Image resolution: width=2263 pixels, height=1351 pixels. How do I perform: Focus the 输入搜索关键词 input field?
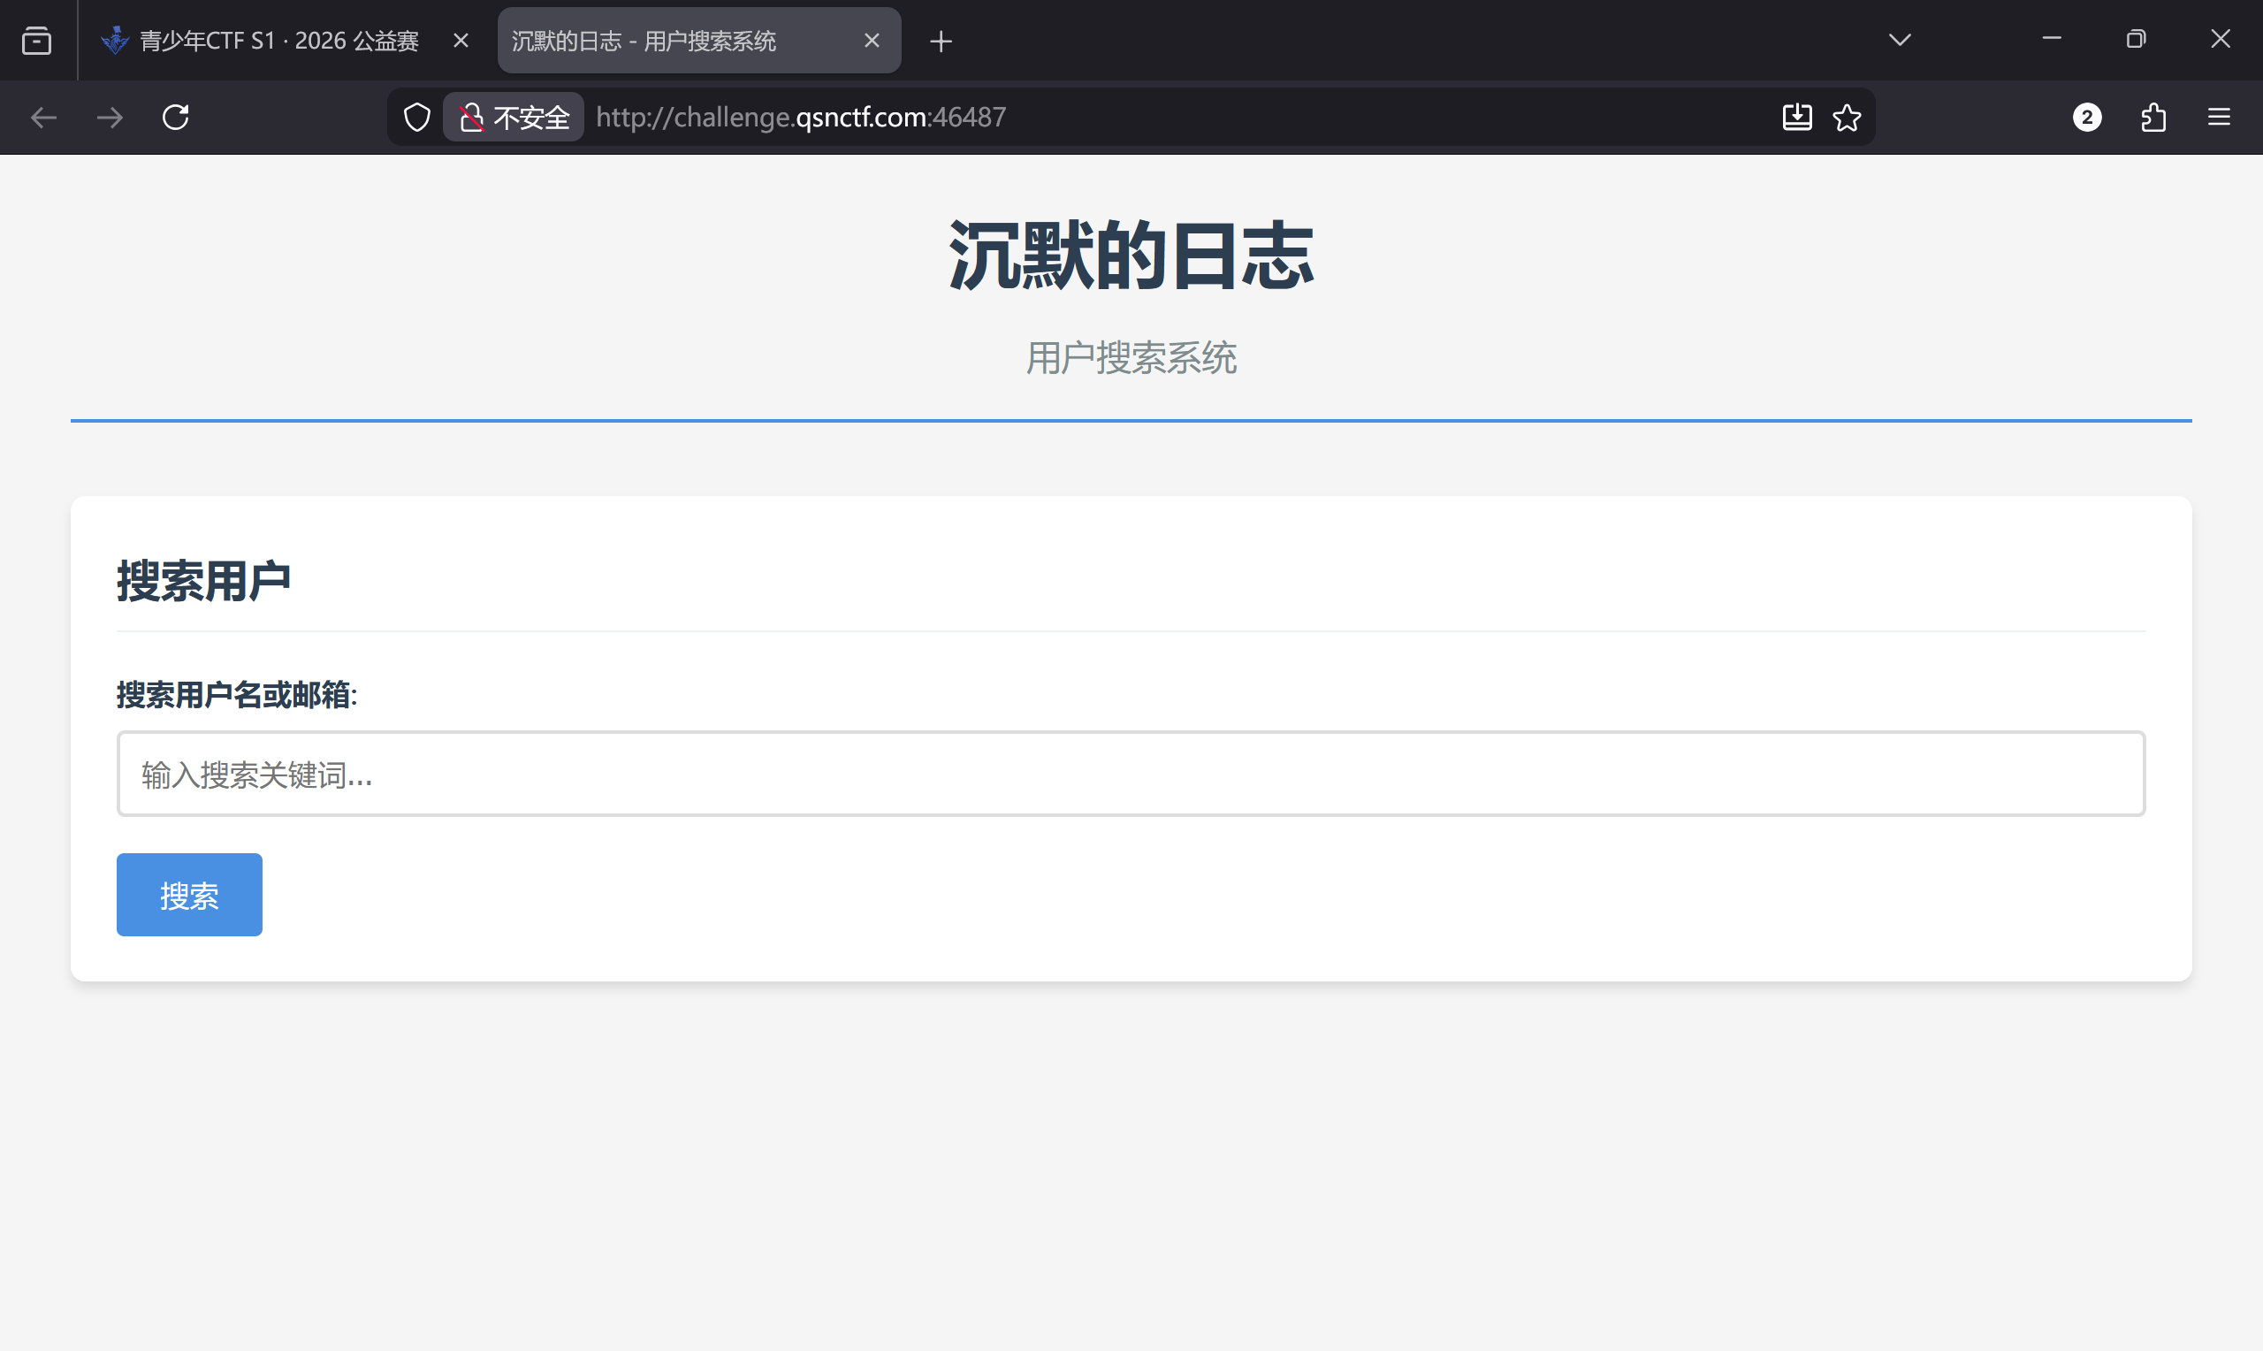1130,774
